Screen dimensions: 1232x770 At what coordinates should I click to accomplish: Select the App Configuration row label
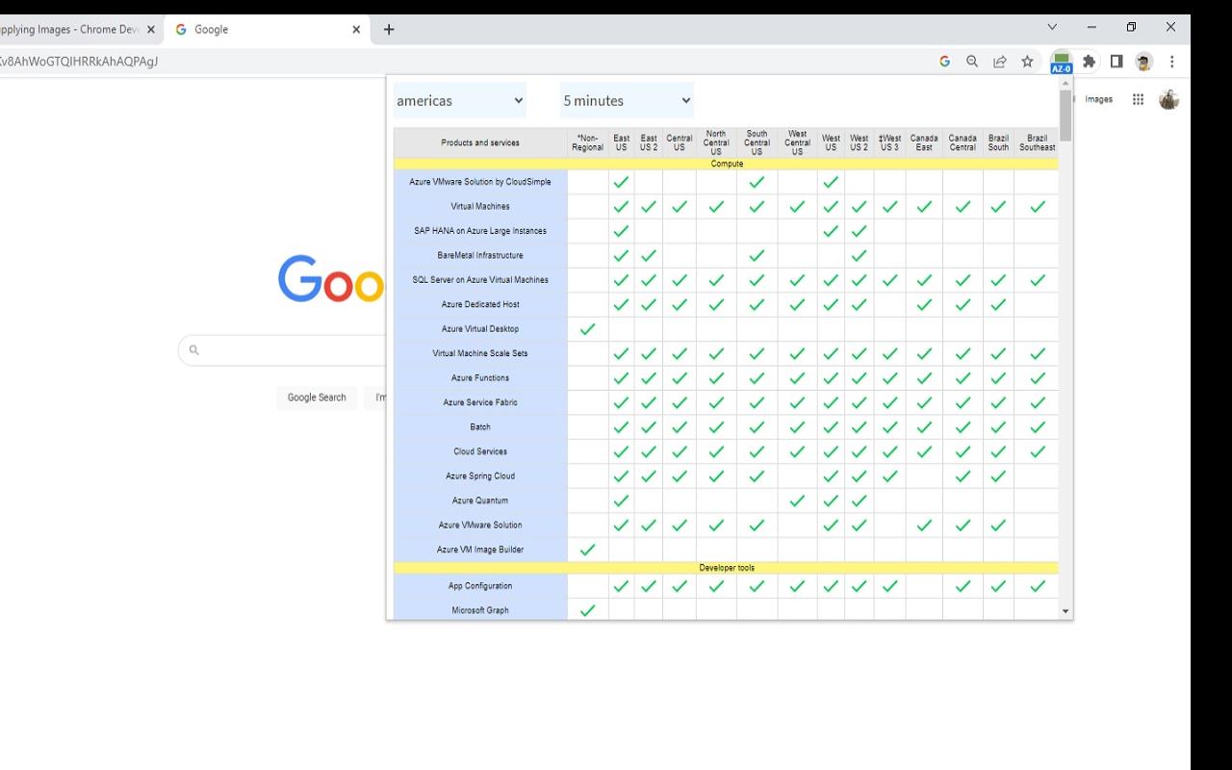point(480,586)
